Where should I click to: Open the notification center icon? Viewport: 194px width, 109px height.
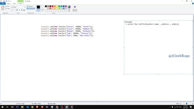[191, 107]
